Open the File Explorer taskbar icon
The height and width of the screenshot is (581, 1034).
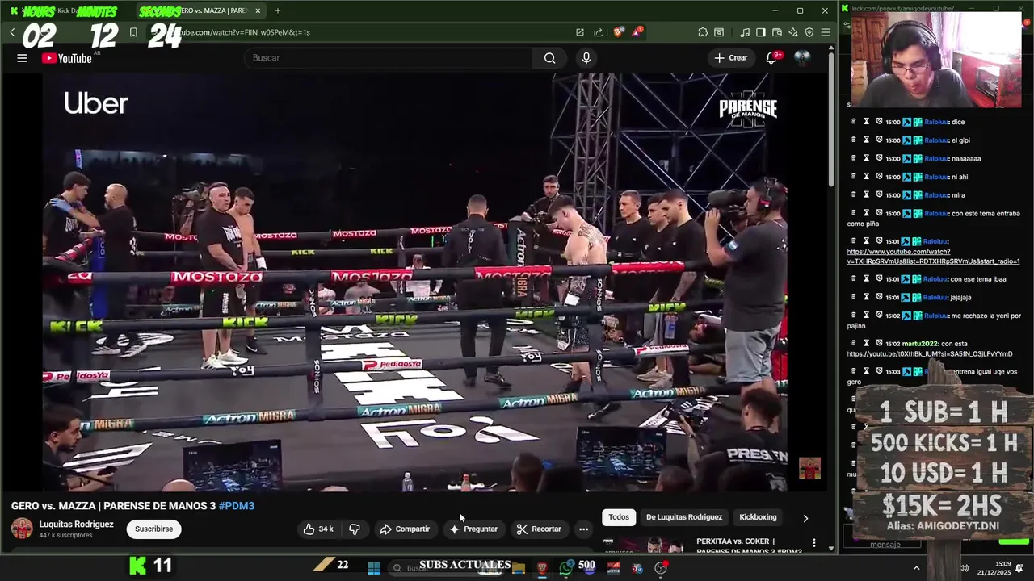pos(519,568)
